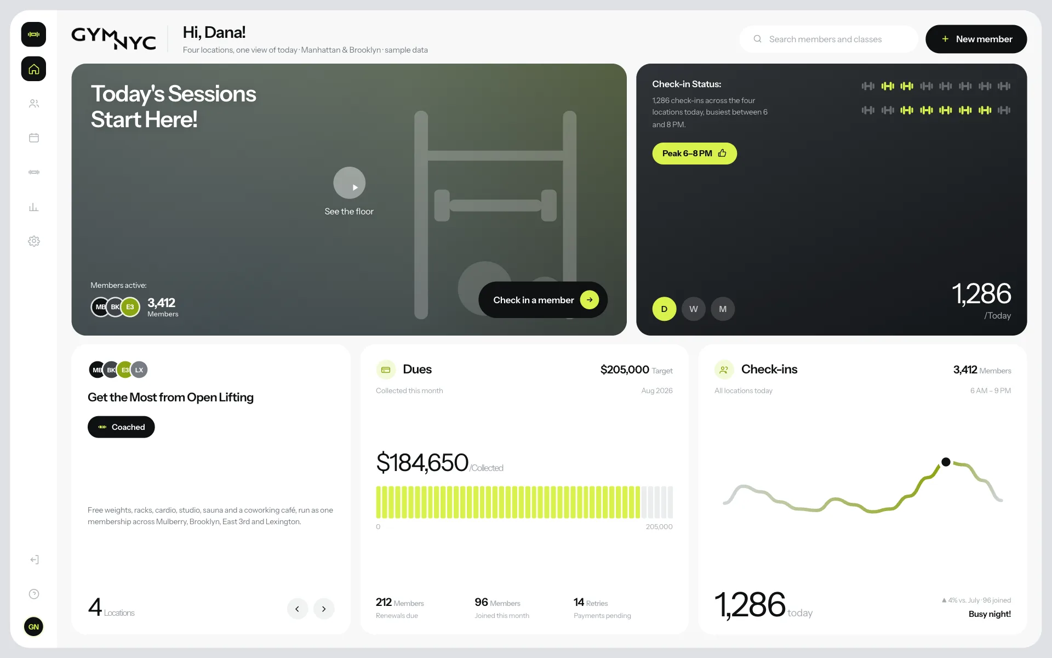This screenshot has height=658, width=1052.
Task: Click the $205,000 Target value
Action: [x=636, y=370]
